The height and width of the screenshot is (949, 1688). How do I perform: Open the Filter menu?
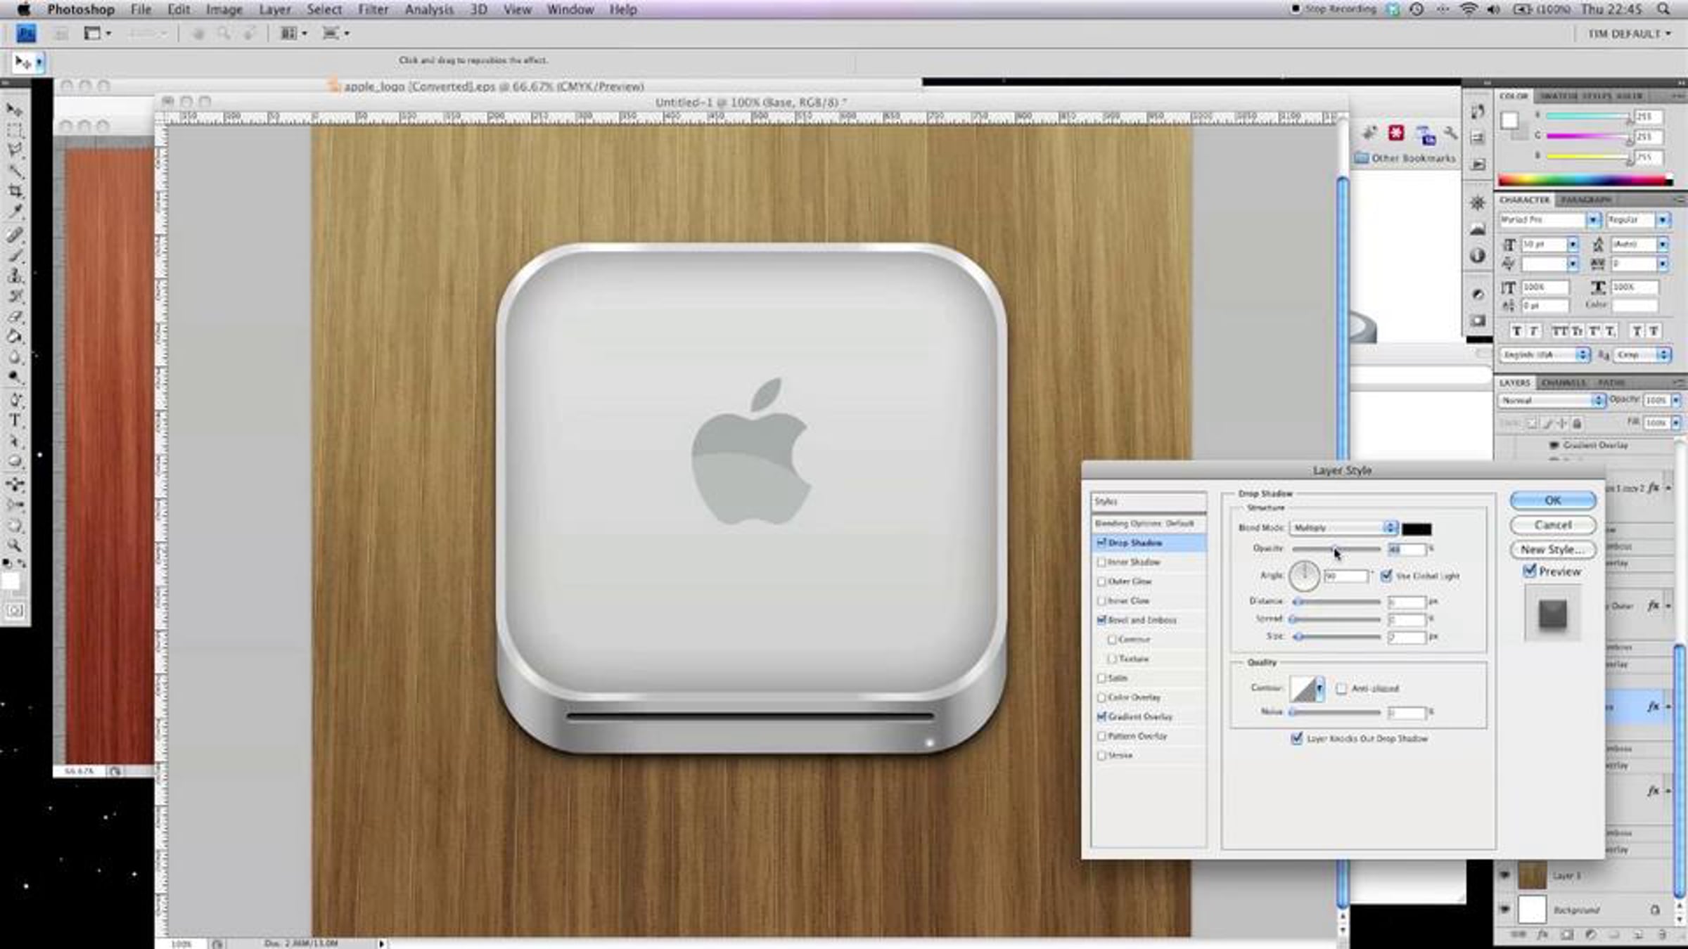coord(373,9)
